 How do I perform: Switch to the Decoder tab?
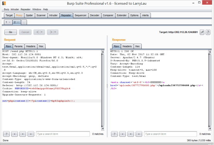coord(95,16)
